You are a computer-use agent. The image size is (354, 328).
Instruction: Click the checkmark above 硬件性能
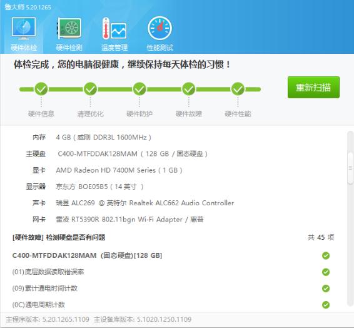pos(238,89)
